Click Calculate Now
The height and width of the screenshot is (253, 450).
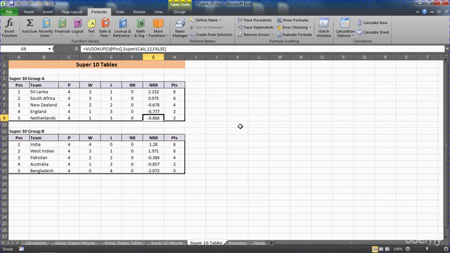click(372, 22)
